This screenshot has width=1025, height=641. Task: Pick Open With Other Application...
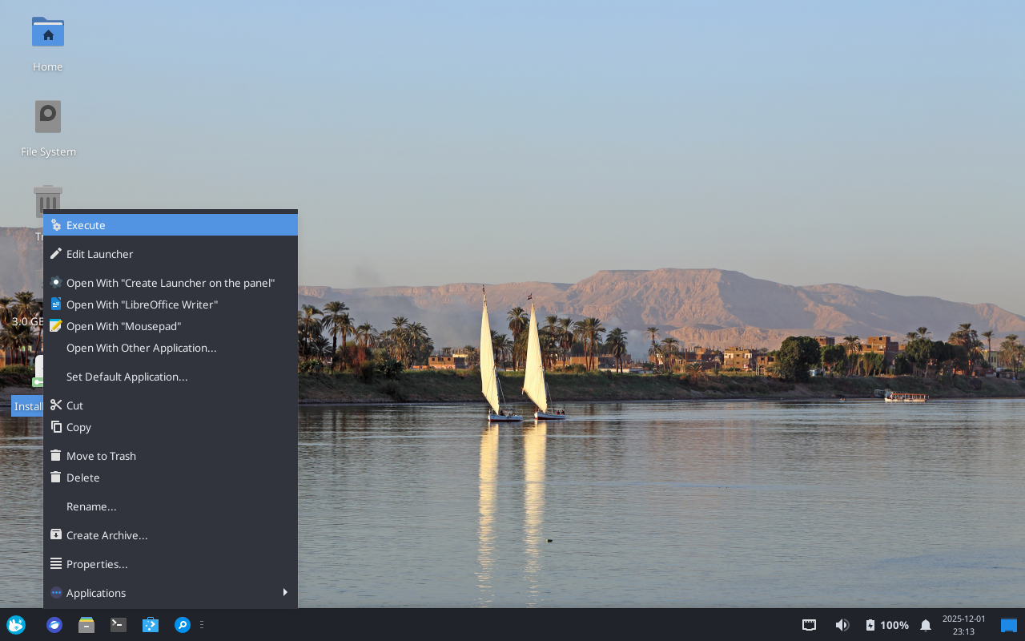[171, 348]
